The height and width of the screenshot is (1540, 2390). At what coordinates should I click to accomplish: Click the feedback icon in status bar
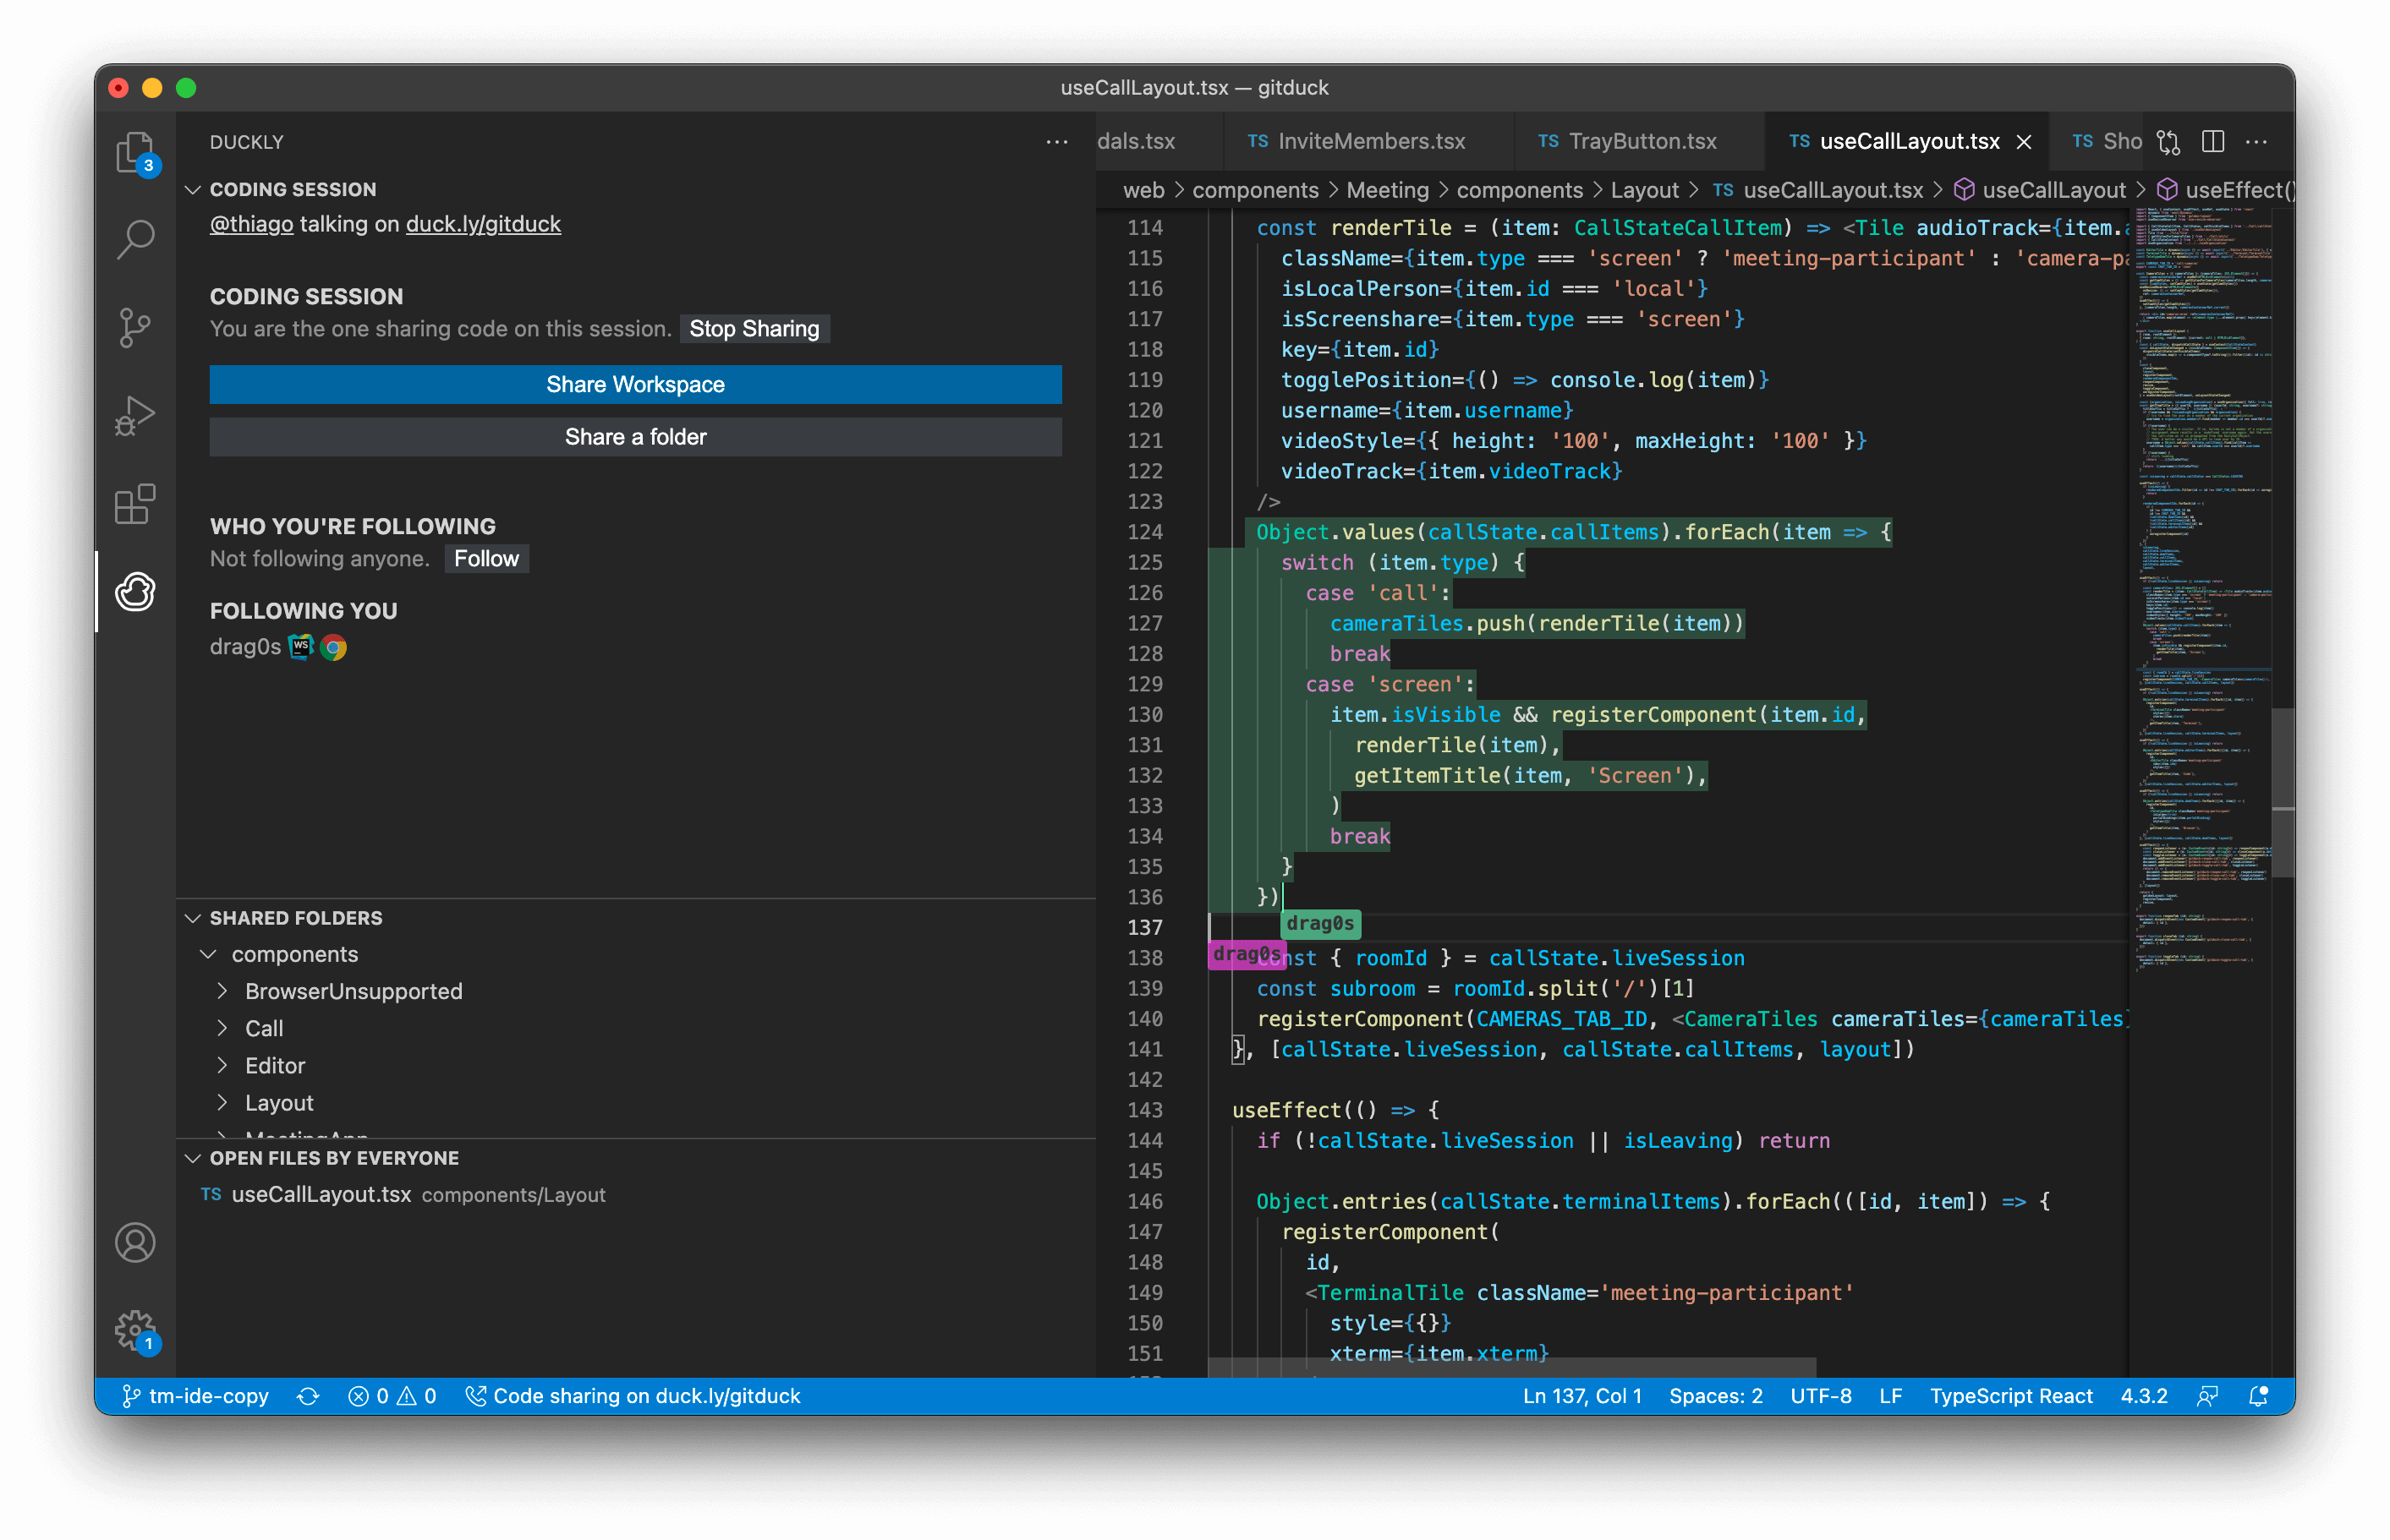(2207, 1396)
